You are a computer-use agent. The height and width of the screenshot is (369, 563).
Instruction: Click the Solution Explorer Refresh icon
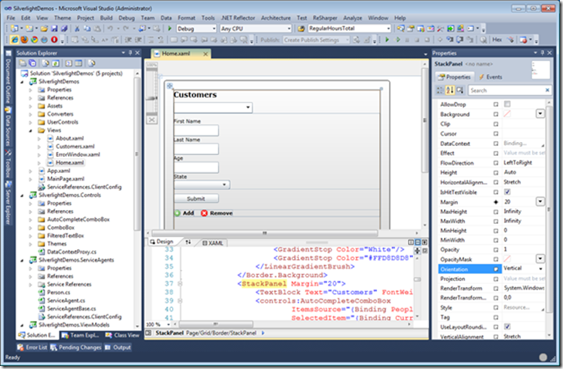tap(56, 63)
